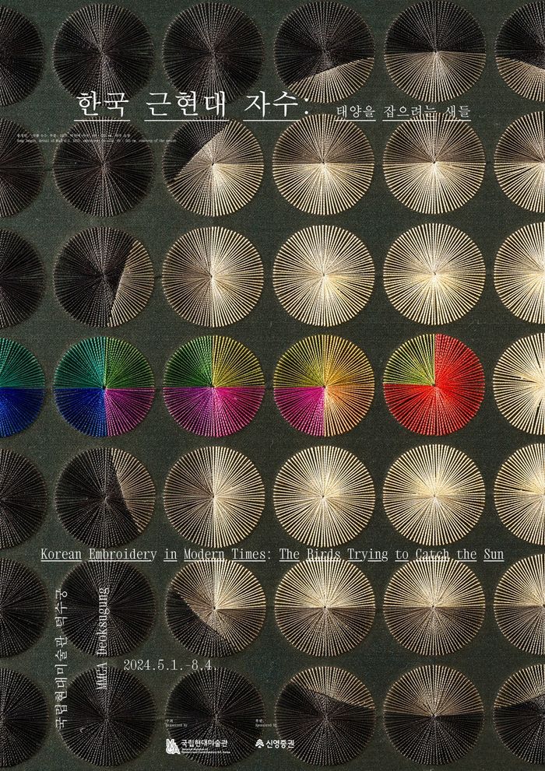Select the blue and purple rainbow circle

point(104,386)
